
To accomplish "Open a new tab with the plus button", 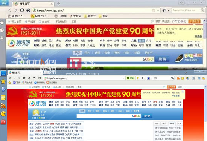I will point(59,3).
